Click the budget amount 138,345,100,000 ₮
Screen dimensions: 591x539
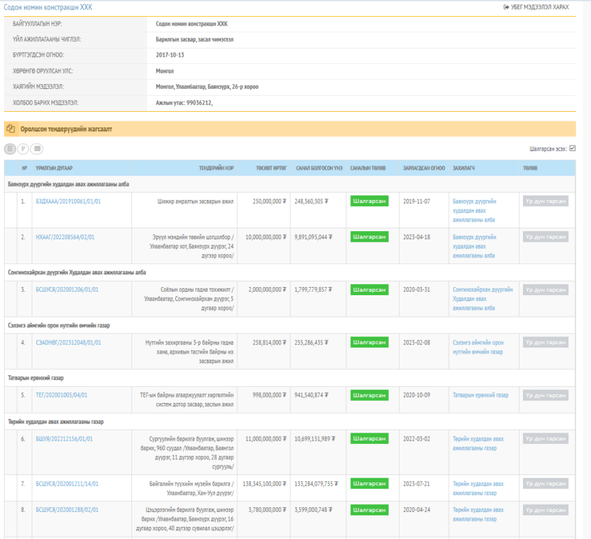pos(264,484)
